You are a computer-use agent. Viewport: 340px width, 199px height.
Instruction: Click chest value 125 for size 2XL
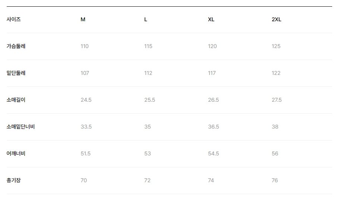click(276, 46)
